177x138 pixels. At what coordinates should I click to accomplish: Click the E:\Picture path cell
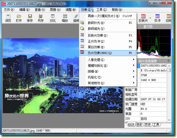tap(153, 70)
